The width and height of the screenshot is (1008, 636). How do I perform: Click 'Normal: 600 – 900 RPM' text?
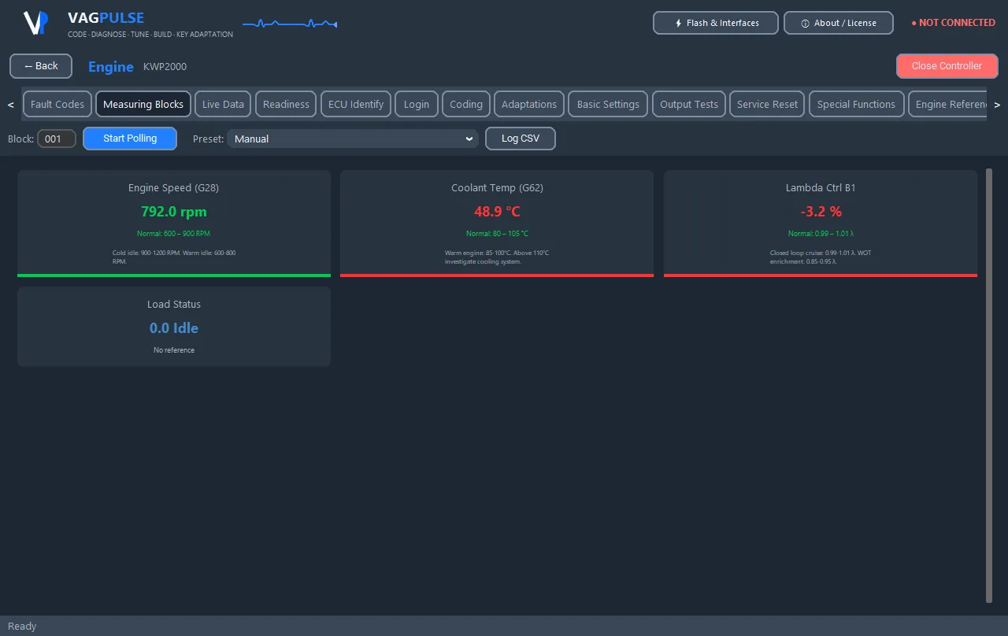coord(174,234)
